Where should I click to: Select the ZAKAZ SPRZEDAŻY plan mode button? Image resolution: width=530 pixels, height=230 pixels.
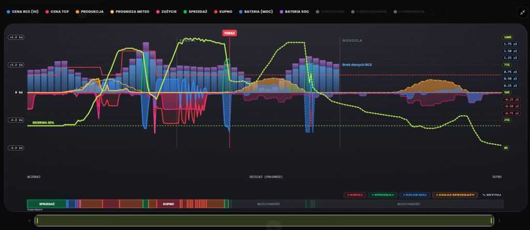(x=455, y=195)
